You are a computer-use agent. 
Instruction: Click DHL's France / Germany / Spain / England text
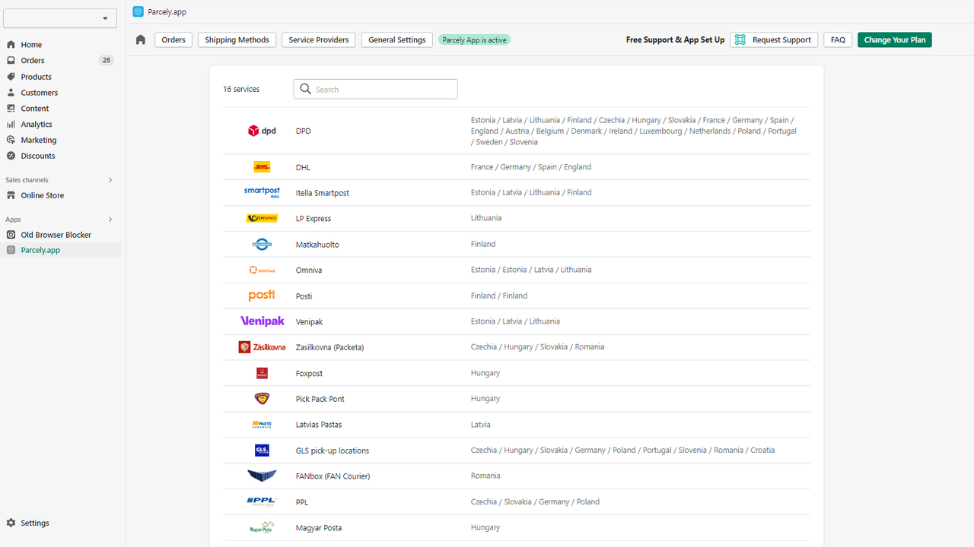[x=531, y=167]
